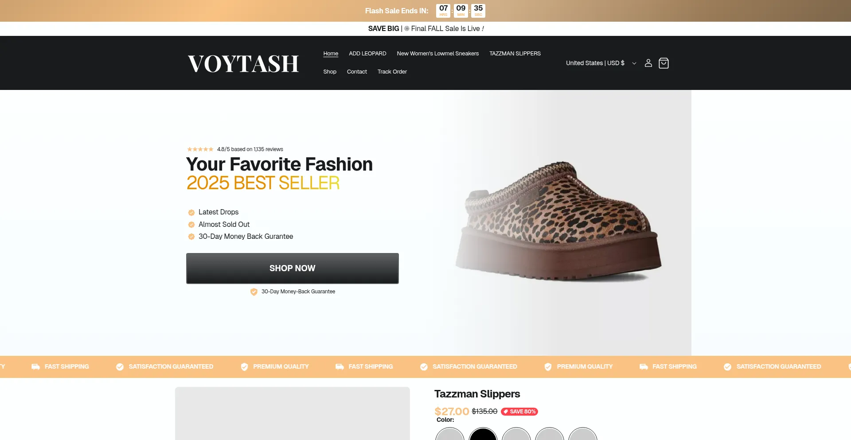851x440 pixels.
Task: Click the star rating icons
Action: 200,149
